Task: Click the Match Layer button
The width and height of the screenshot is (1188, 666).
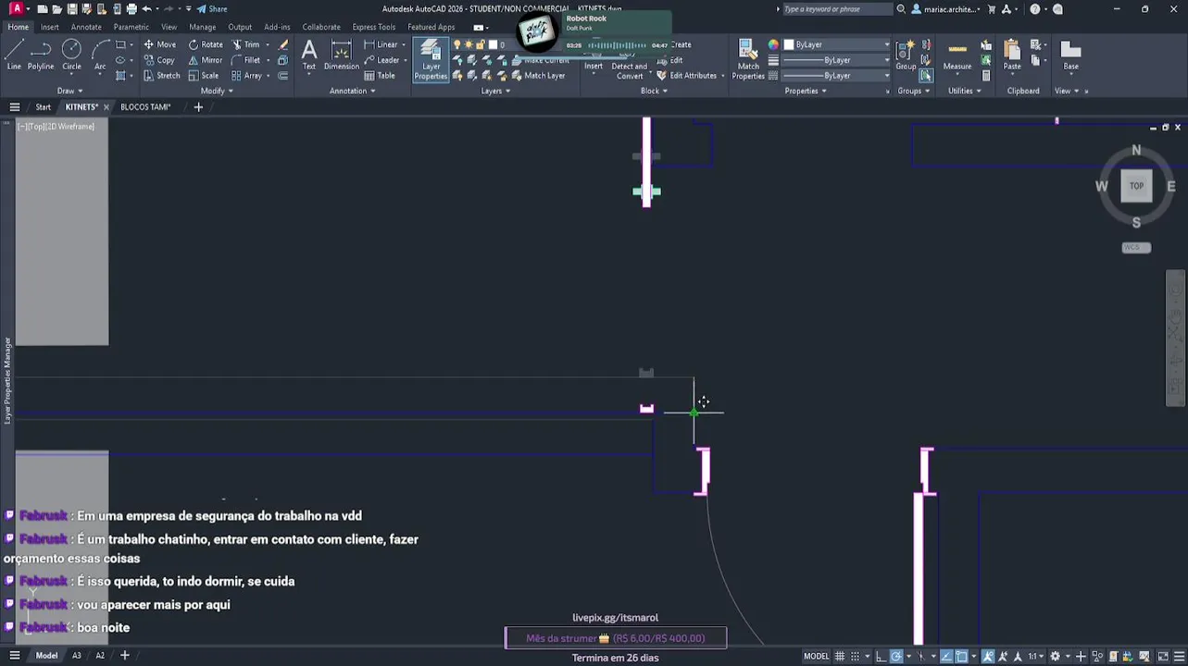Action: (x=537, y=76)
